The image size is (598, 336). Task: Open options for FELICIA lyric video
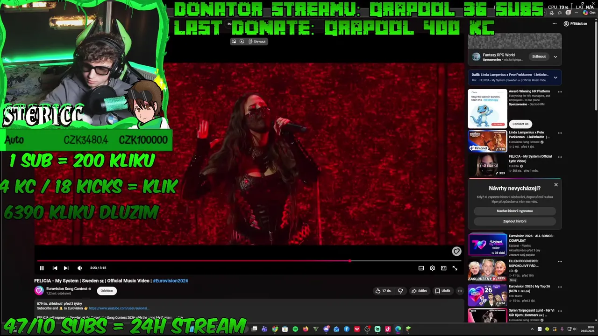(560, 157)
